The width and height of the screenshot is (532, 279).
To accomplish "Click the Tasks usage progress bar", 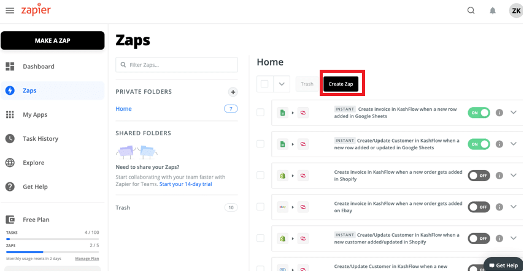I will tap(52, 239).
